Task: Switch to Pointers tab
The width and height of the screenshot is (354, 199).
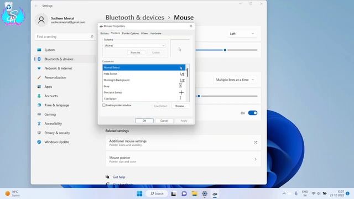Action: tap(115, 33)
